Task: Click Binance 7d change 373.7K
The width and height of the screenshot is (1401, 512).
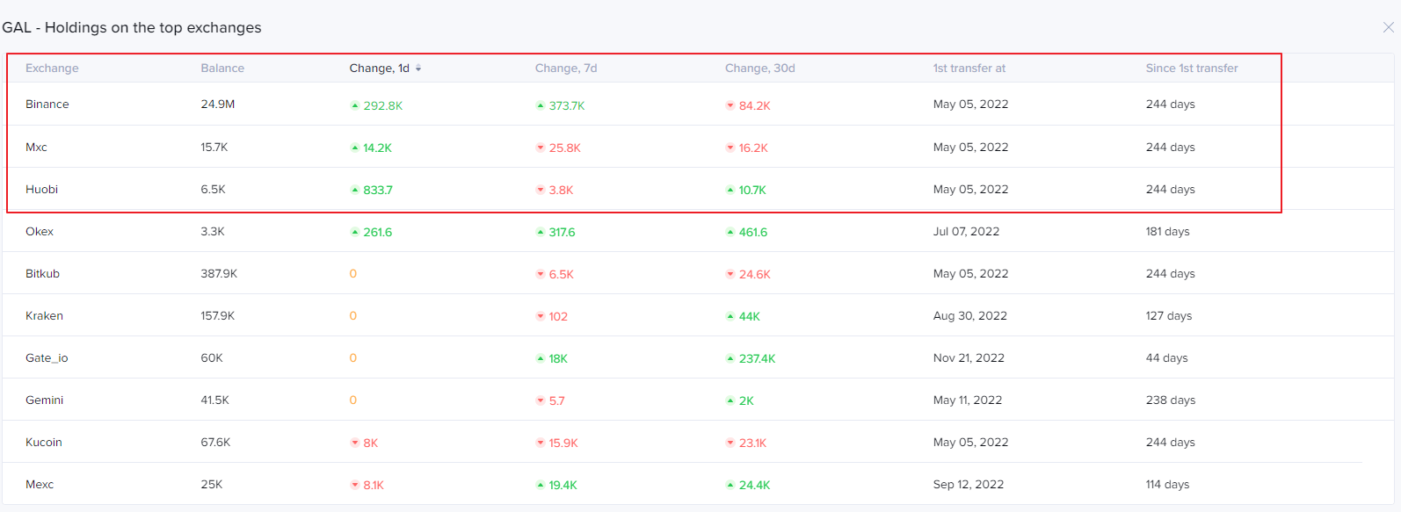Action: (x=567, y=105)
